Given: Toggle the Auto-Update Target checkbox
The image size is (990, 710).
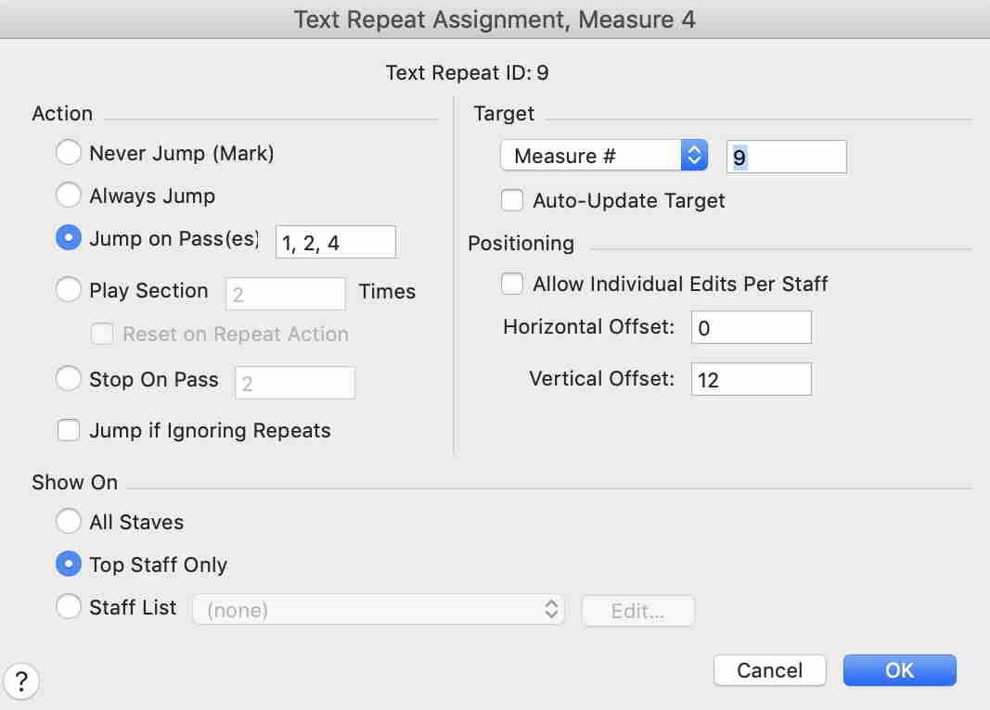Looking at the screenshot, I should [x=512, y=200].
